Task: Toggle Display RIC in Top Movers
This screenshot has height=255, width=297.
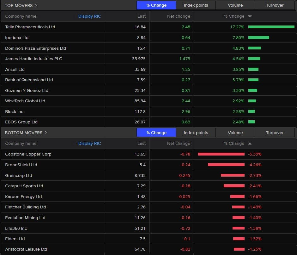Action: [89, 16]
